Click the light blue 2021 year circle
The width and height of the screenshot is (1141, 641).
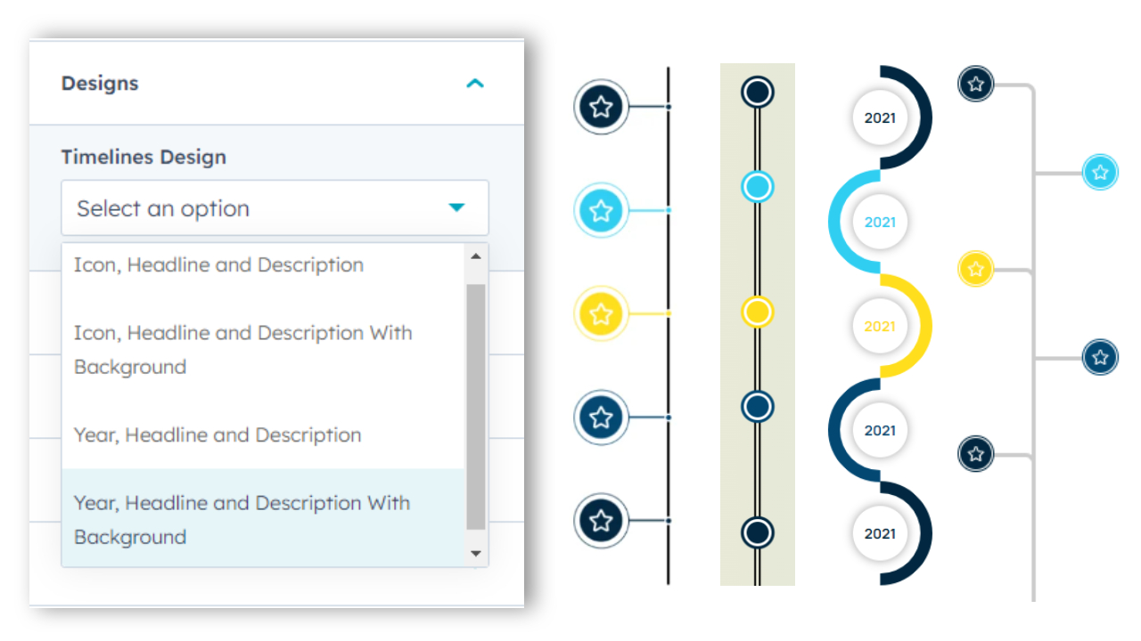tap(880, 222)
